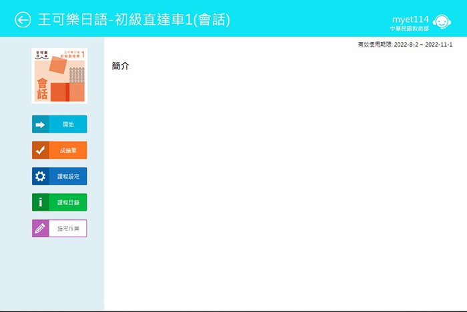
Task: Click the 有效使用期限 validity date text
Action: tap(410, 44)
